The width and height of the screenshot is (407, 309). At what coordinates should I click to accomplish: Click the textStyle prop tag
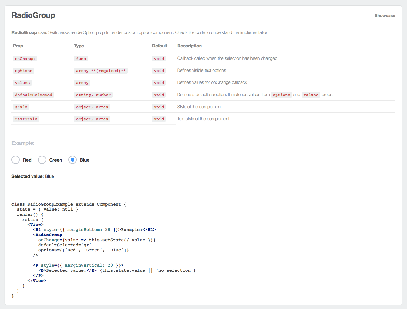[26, 119]
